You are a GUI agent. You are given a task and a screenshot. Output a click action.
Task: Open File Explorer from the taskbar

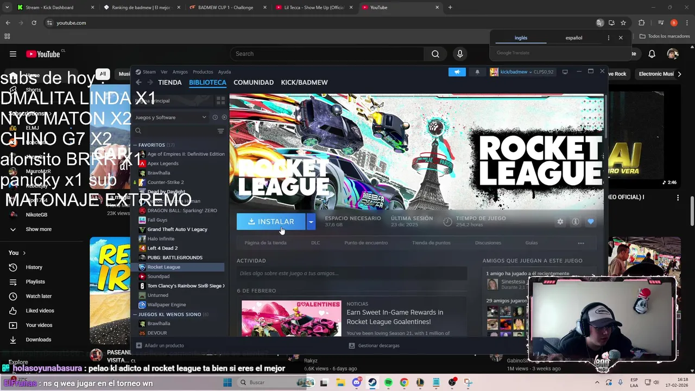[x=339, y=383]
